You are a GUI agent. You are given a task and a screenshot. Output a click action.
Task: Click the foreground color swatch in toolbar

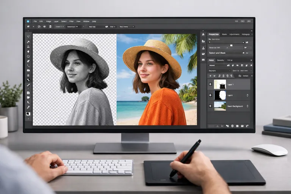(28, 114)
